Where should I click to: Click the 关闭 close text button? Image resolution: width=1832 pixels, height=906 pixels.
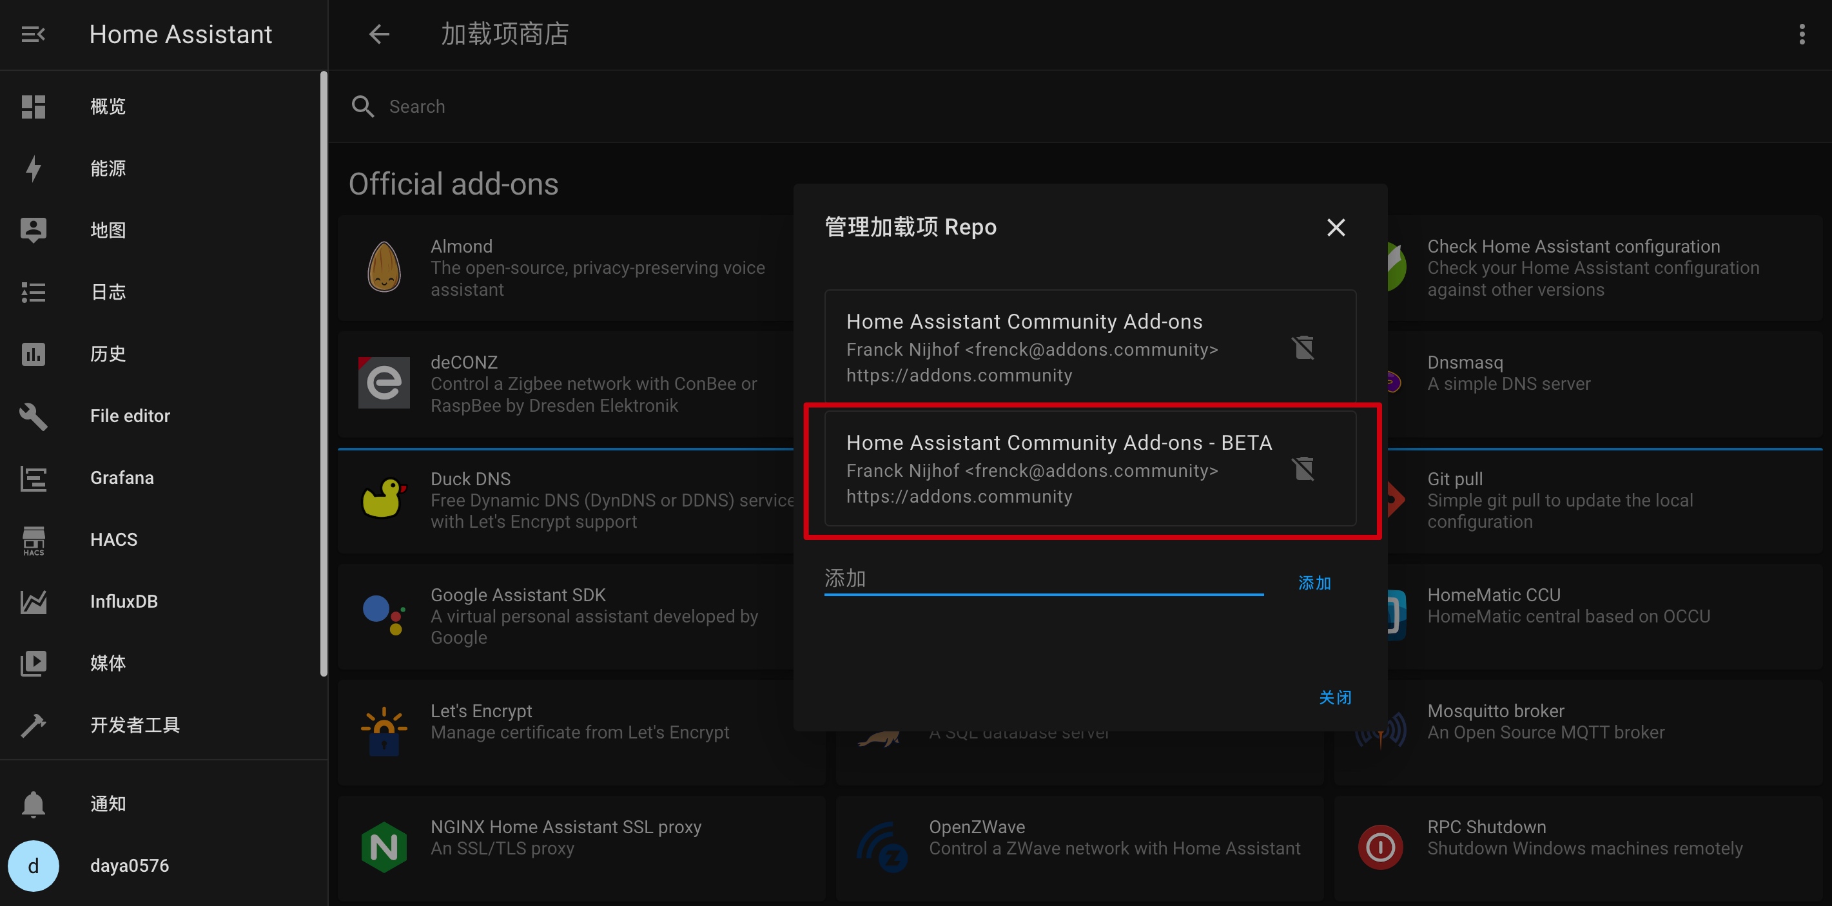(1335, 698)
